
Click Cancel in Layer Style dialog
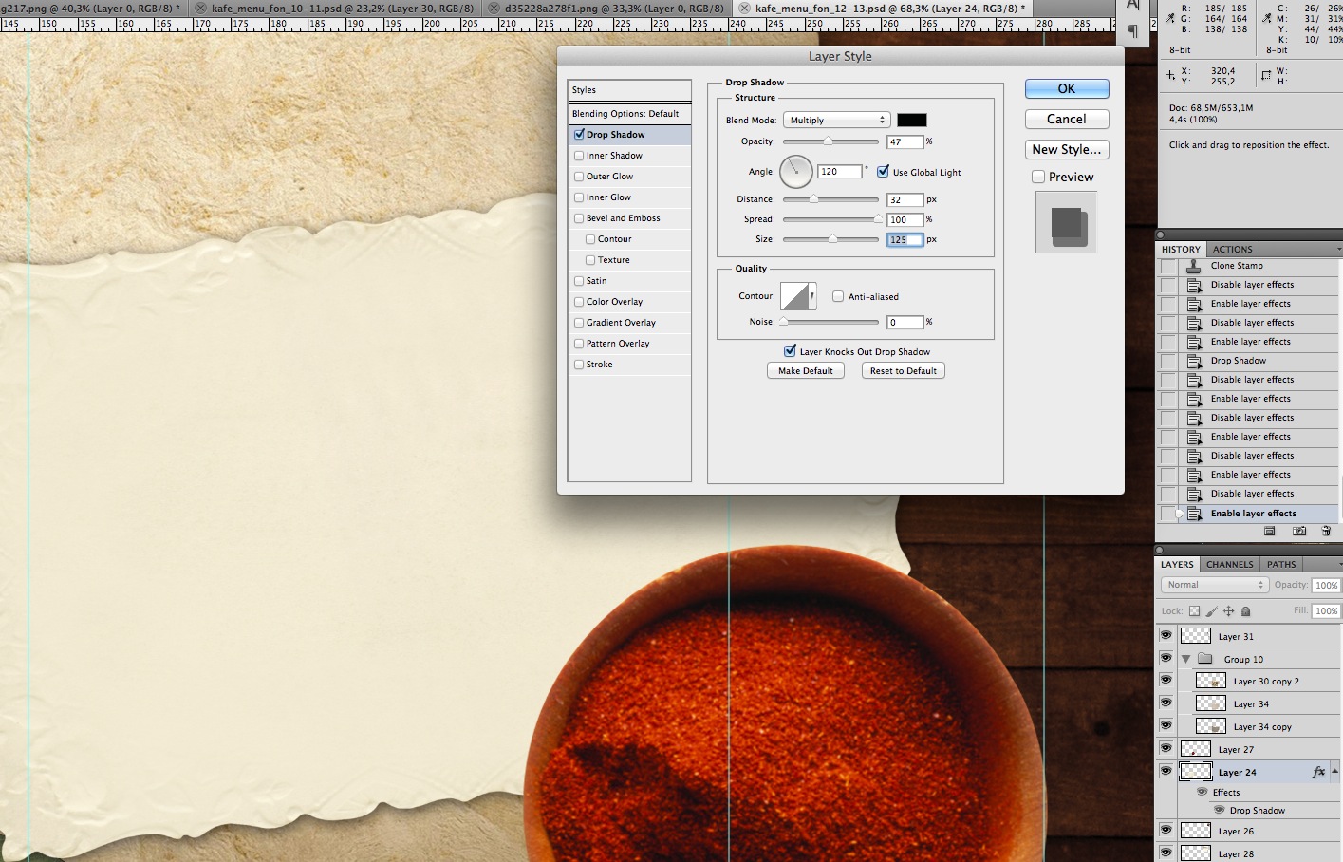coord(1067,119)
